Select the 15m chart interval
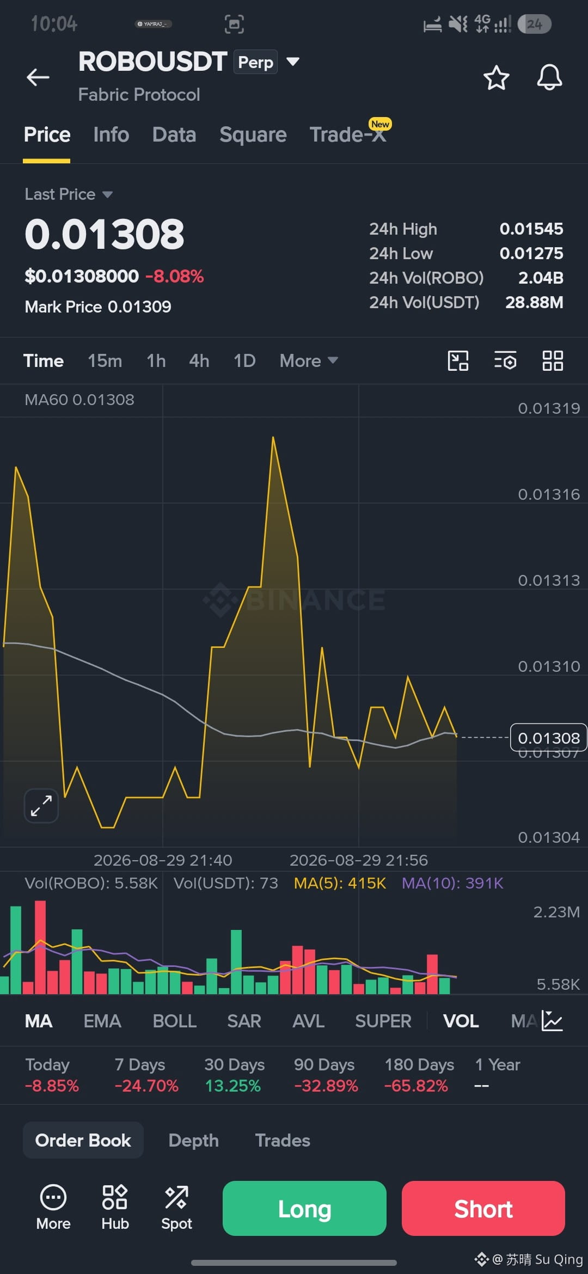This screenshot has height=1274, width=588. [105, 360]
